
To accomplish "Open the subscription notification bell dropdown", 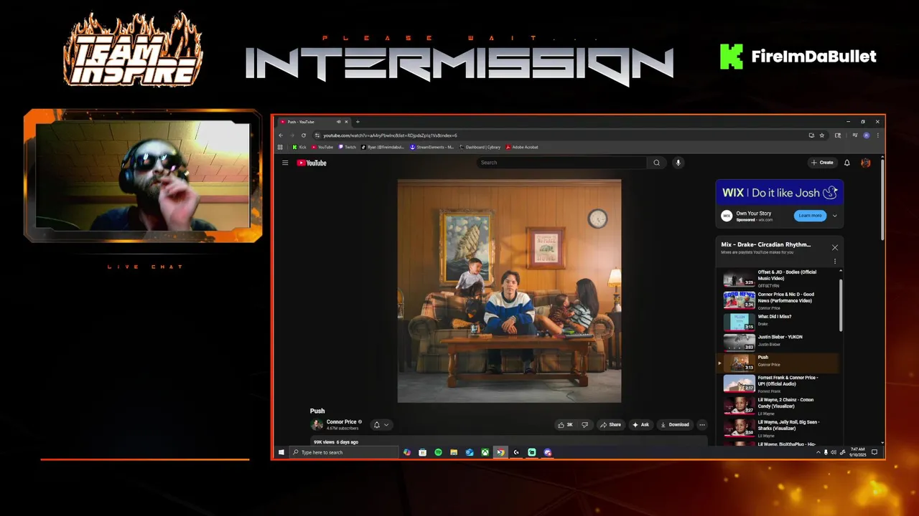I will click(381, 424).
